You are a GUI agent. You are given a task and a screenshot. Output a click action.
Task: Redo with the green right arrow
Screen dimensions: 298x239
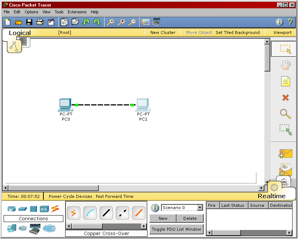[x=97, y=22]
